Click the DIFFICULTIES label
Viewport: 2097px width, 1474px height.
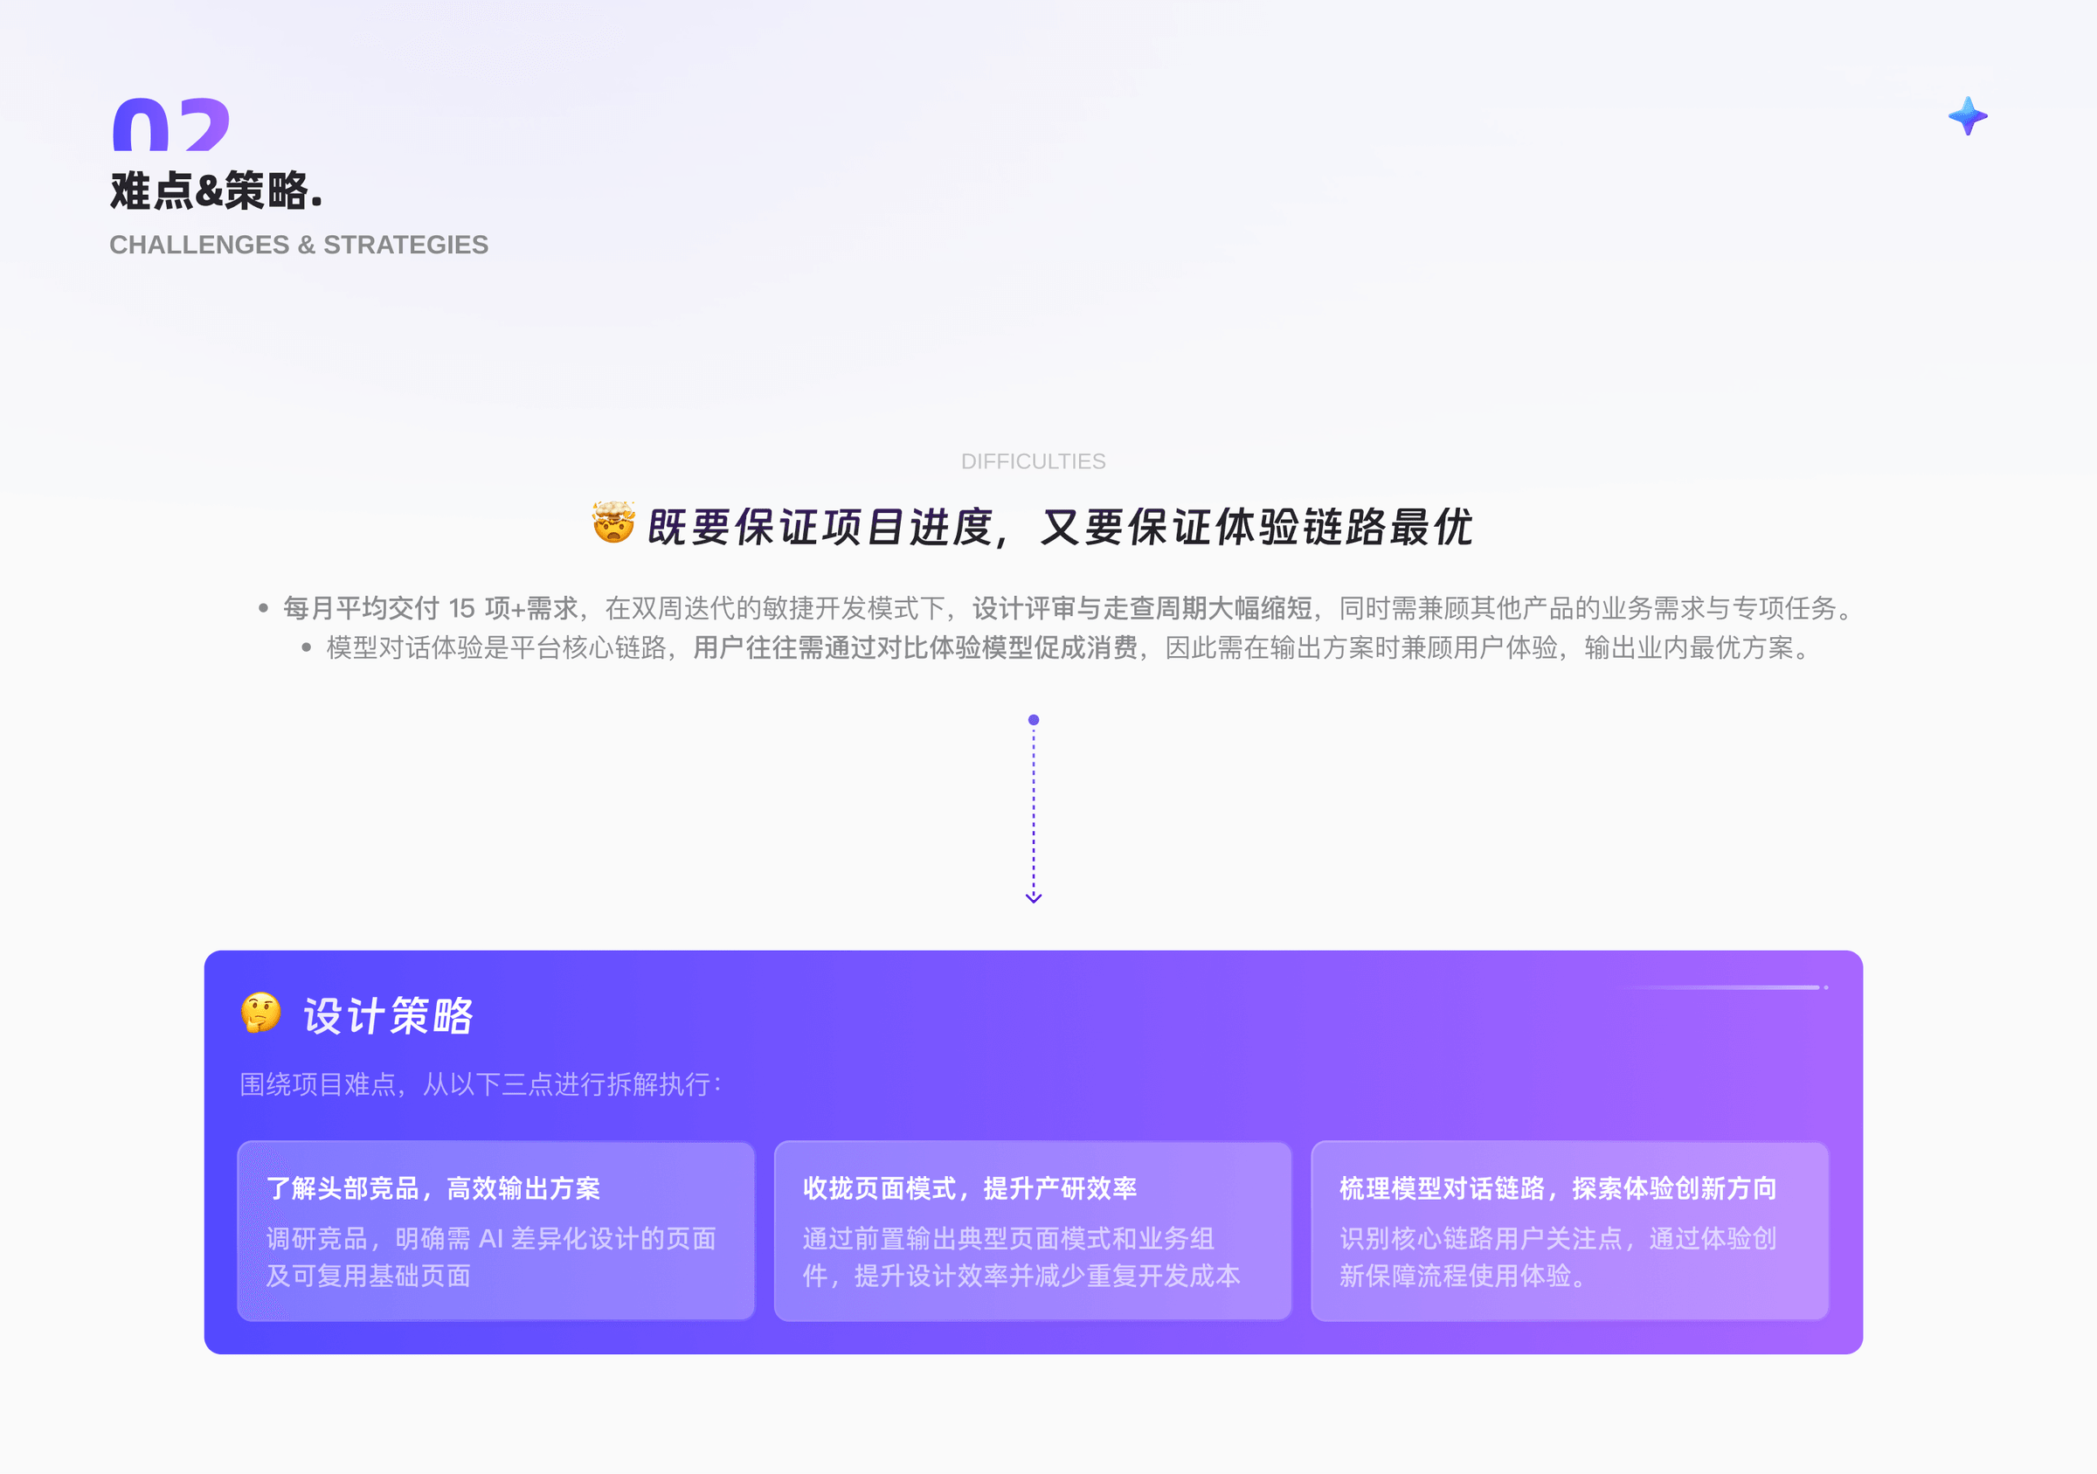(x=1033, y=461)
